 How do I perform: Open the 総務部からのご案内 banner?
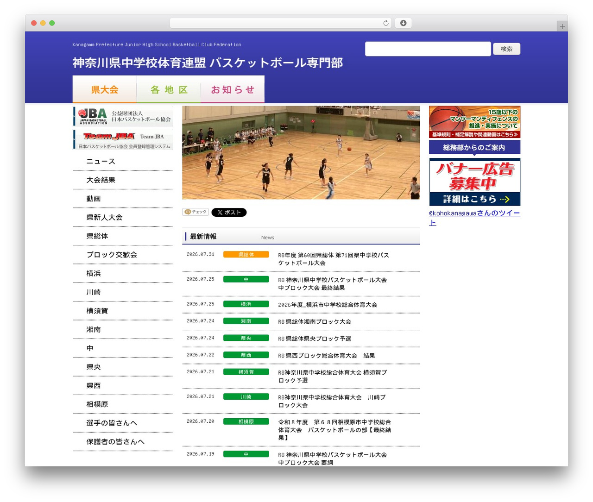pos(474,147)
